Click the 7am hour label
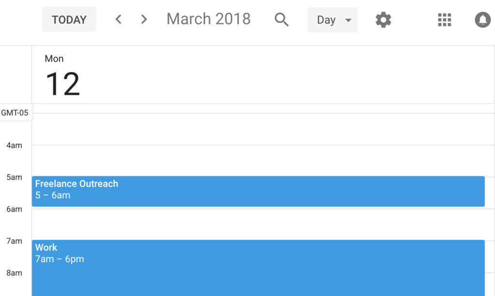Image resolution: width=495 pixels, height=296 pixels. tap(14, 241)
